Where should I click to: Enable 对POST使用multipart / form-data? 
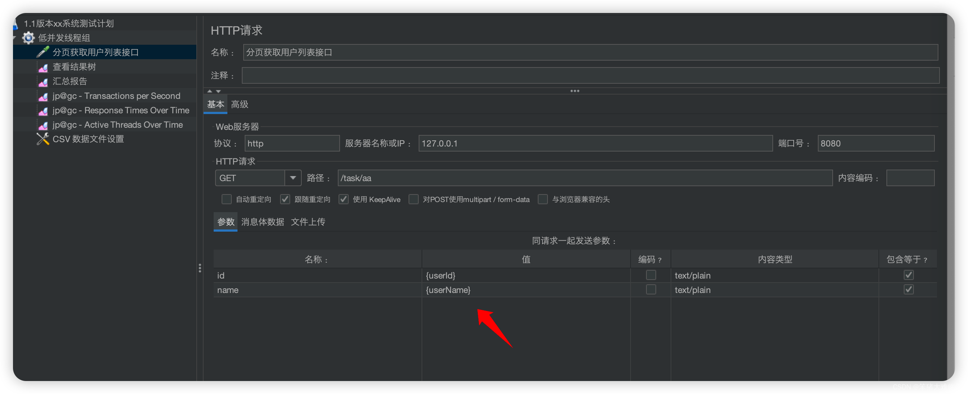(x=413, y=199)
